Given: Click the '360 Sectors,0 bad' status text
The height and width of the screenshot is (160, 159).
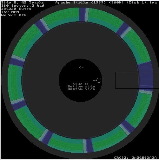Looking at the screenshot, I should tap(23, 6).
